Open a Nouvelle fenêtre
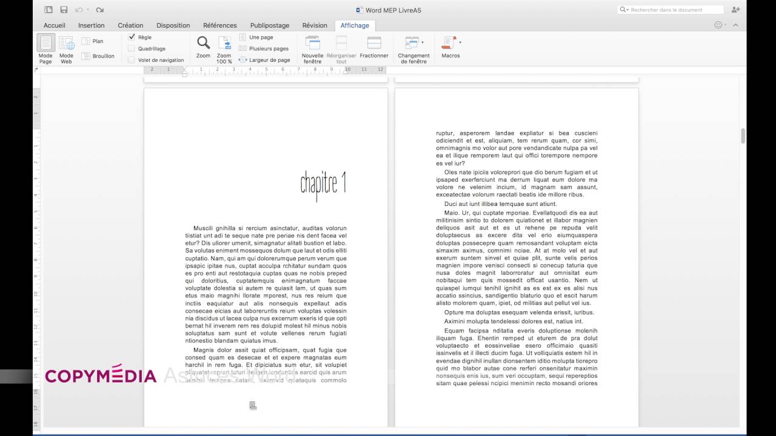Image resolution: width=776 pixels, height=436 pixels. coord(312,50)
